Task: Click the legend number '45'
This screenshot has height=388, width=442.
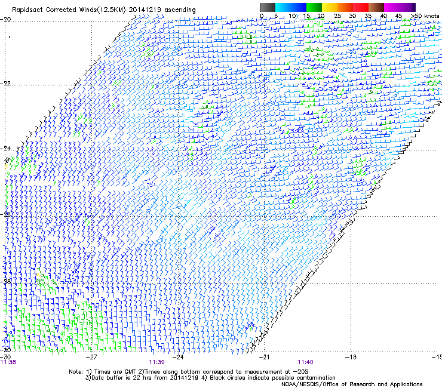Action: (398, 16)
